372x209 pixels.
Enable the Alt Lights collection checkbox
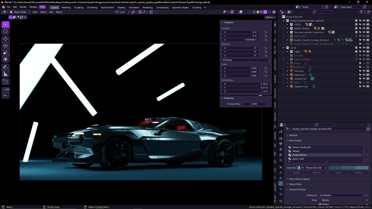(356, 56)
